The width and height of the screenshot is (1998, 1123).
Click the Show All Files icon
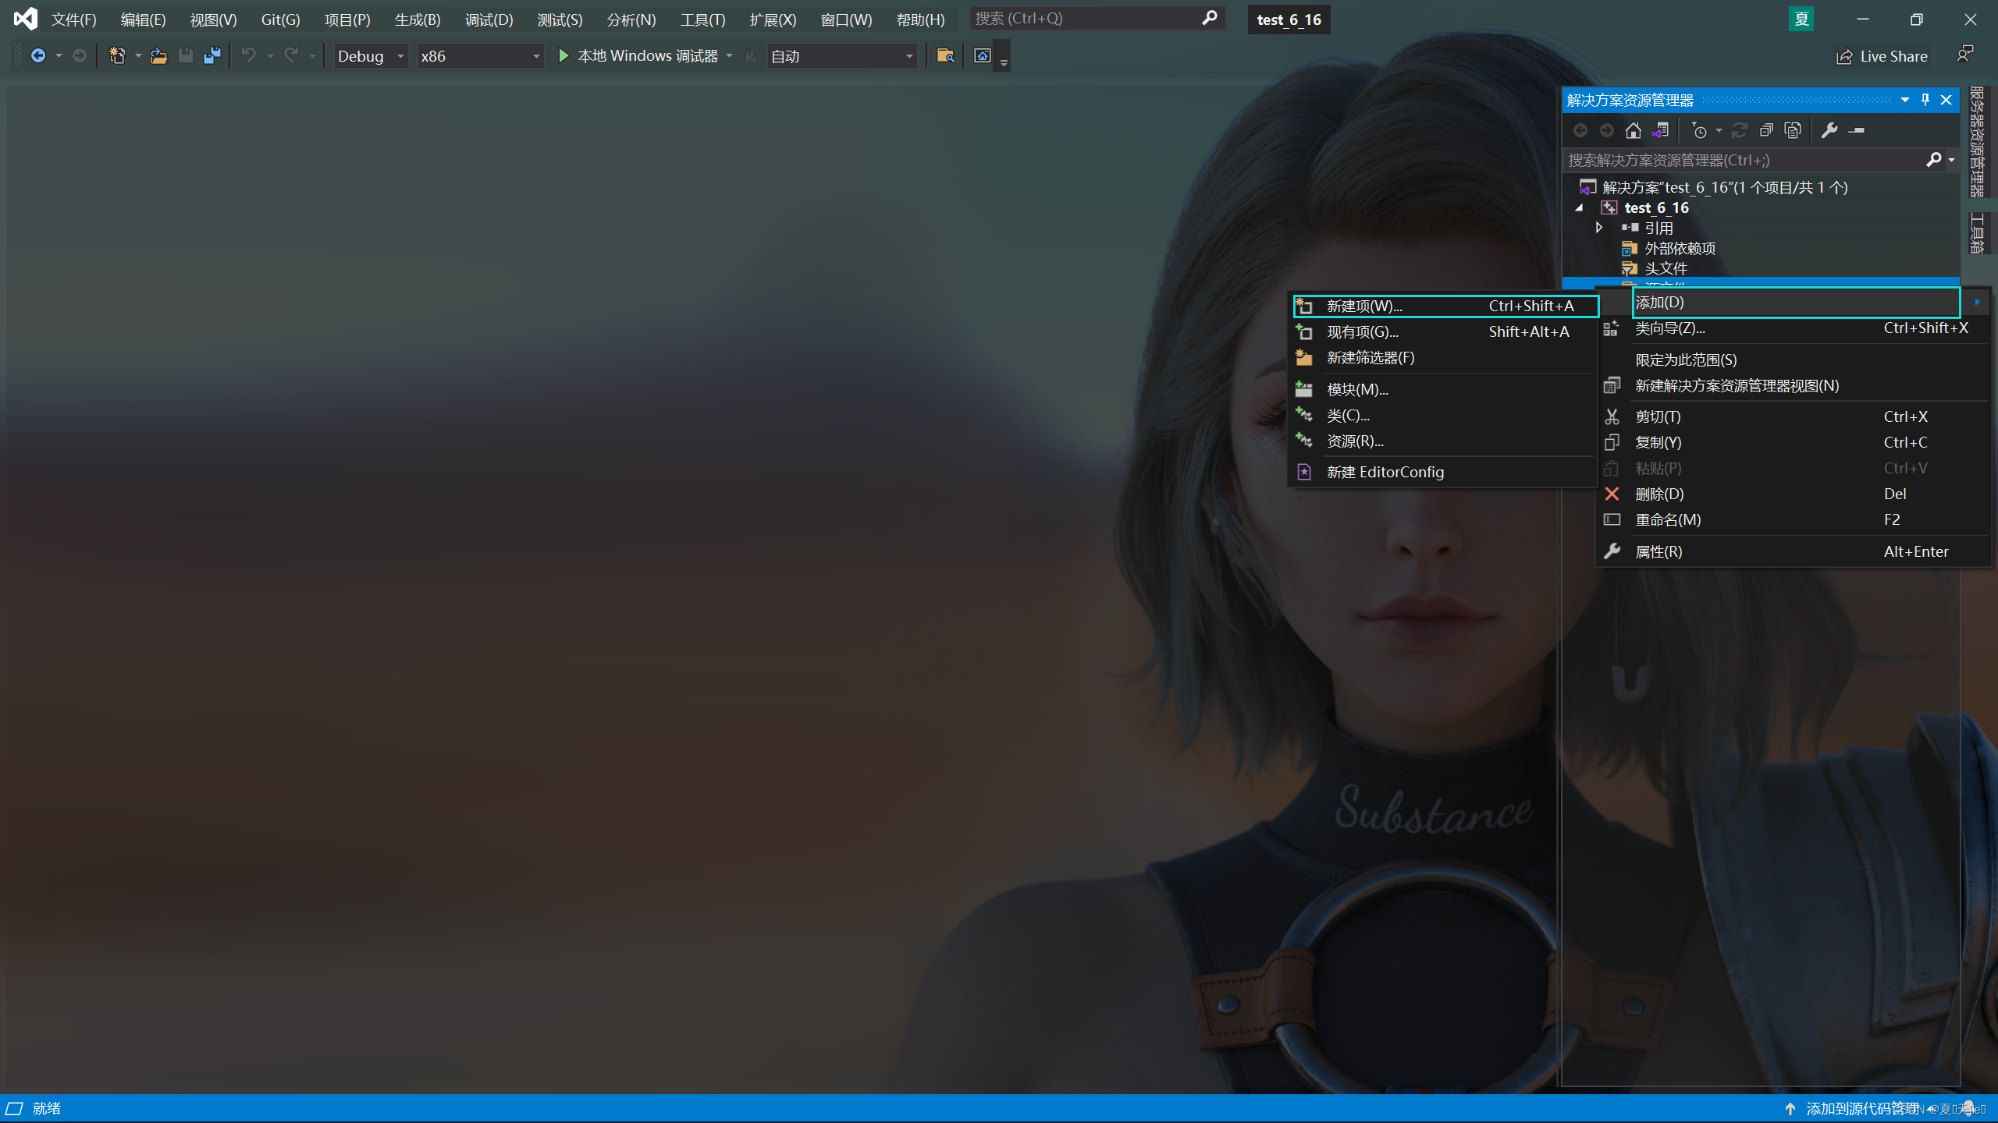point(1793,130)
